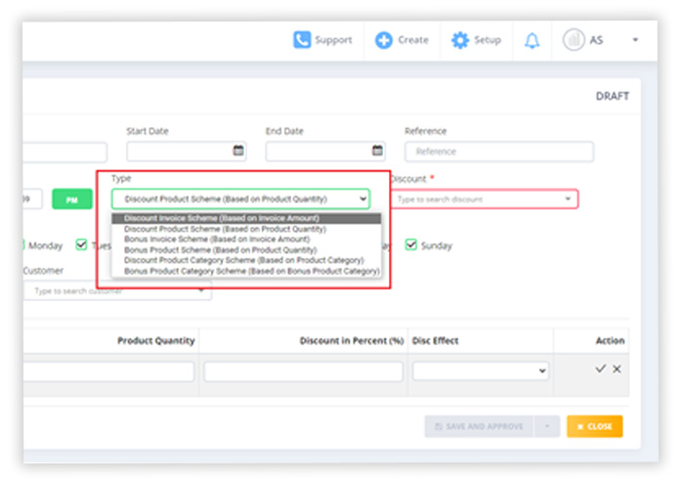Viewport: 683px width, 481px height.
Task: Confirm the row with the checkmark icon
Action: pyautogui.click(x=600, y=369)
